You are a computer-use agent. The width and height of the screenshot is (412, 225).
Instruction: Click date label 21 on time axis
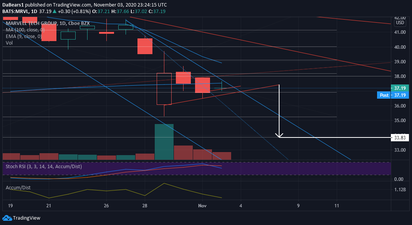(x=49, y=206)
